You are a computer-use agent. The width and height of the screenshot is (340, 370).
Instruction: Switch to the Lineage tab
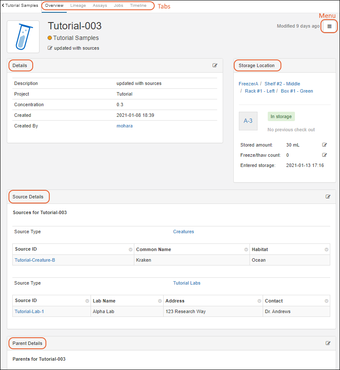pos(78,6)
